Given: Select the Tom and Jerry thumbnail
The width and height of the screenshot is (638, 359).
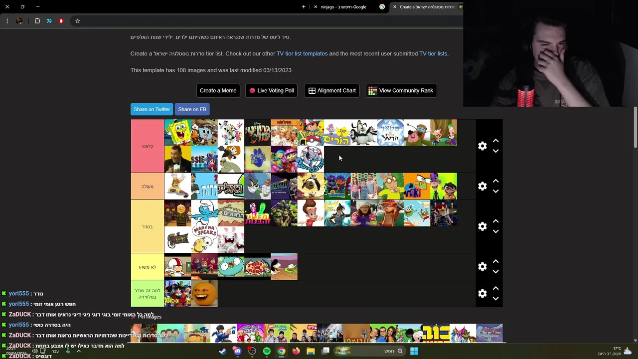Looking at the screenshot, I should [257, 186].
